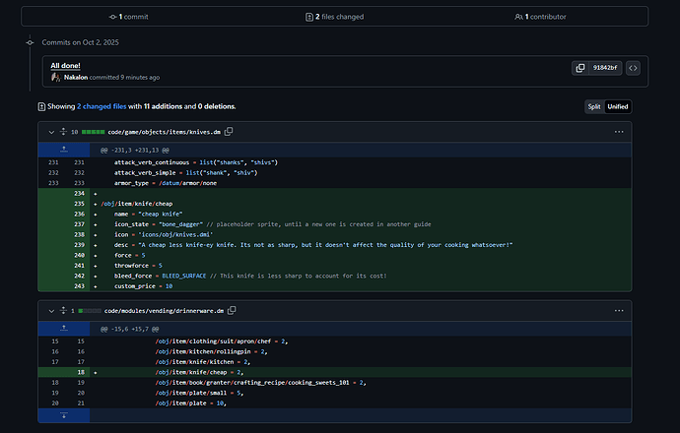Click file icon beside 'Showing 2 changed files'
The image size is (680, 433).
point(41,106)
